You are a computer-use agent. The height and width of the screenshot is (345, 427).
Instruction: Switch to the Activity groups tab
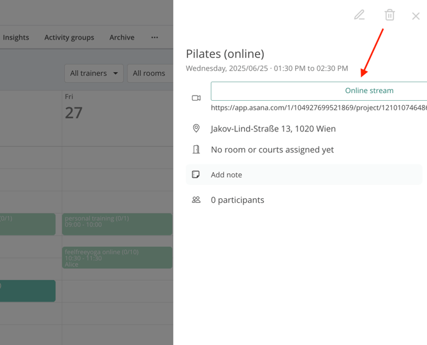click(69, 38)
